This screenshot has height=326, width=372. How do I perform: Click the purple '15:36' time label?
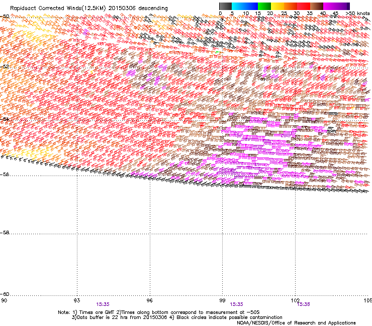303,304
